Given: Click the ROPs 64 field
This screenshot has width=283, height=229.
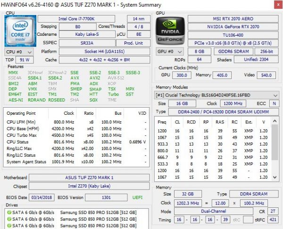Looking at the screenshot, I should point(200,59).
